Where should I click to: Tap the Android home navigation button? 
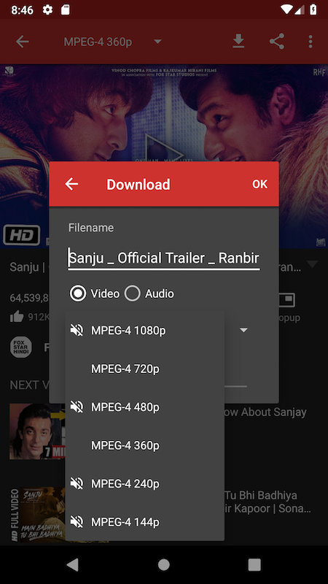164,565
